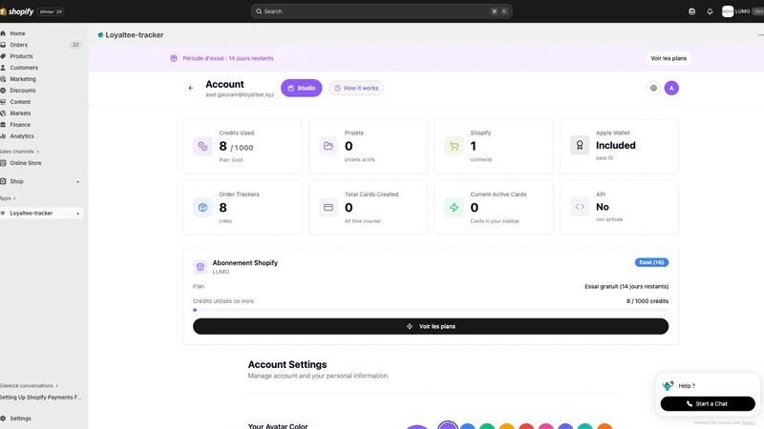Image resolution: width=764 pixels, height=429 pixels.
Task: Select Loyaltee-tracker app in sidebar
Action: pos(32,213)
